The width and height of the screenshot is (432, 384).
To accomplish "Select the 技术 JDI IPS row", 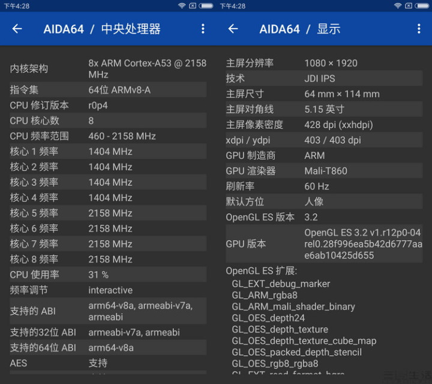I will pyautogui.click(x=324, y=79).
